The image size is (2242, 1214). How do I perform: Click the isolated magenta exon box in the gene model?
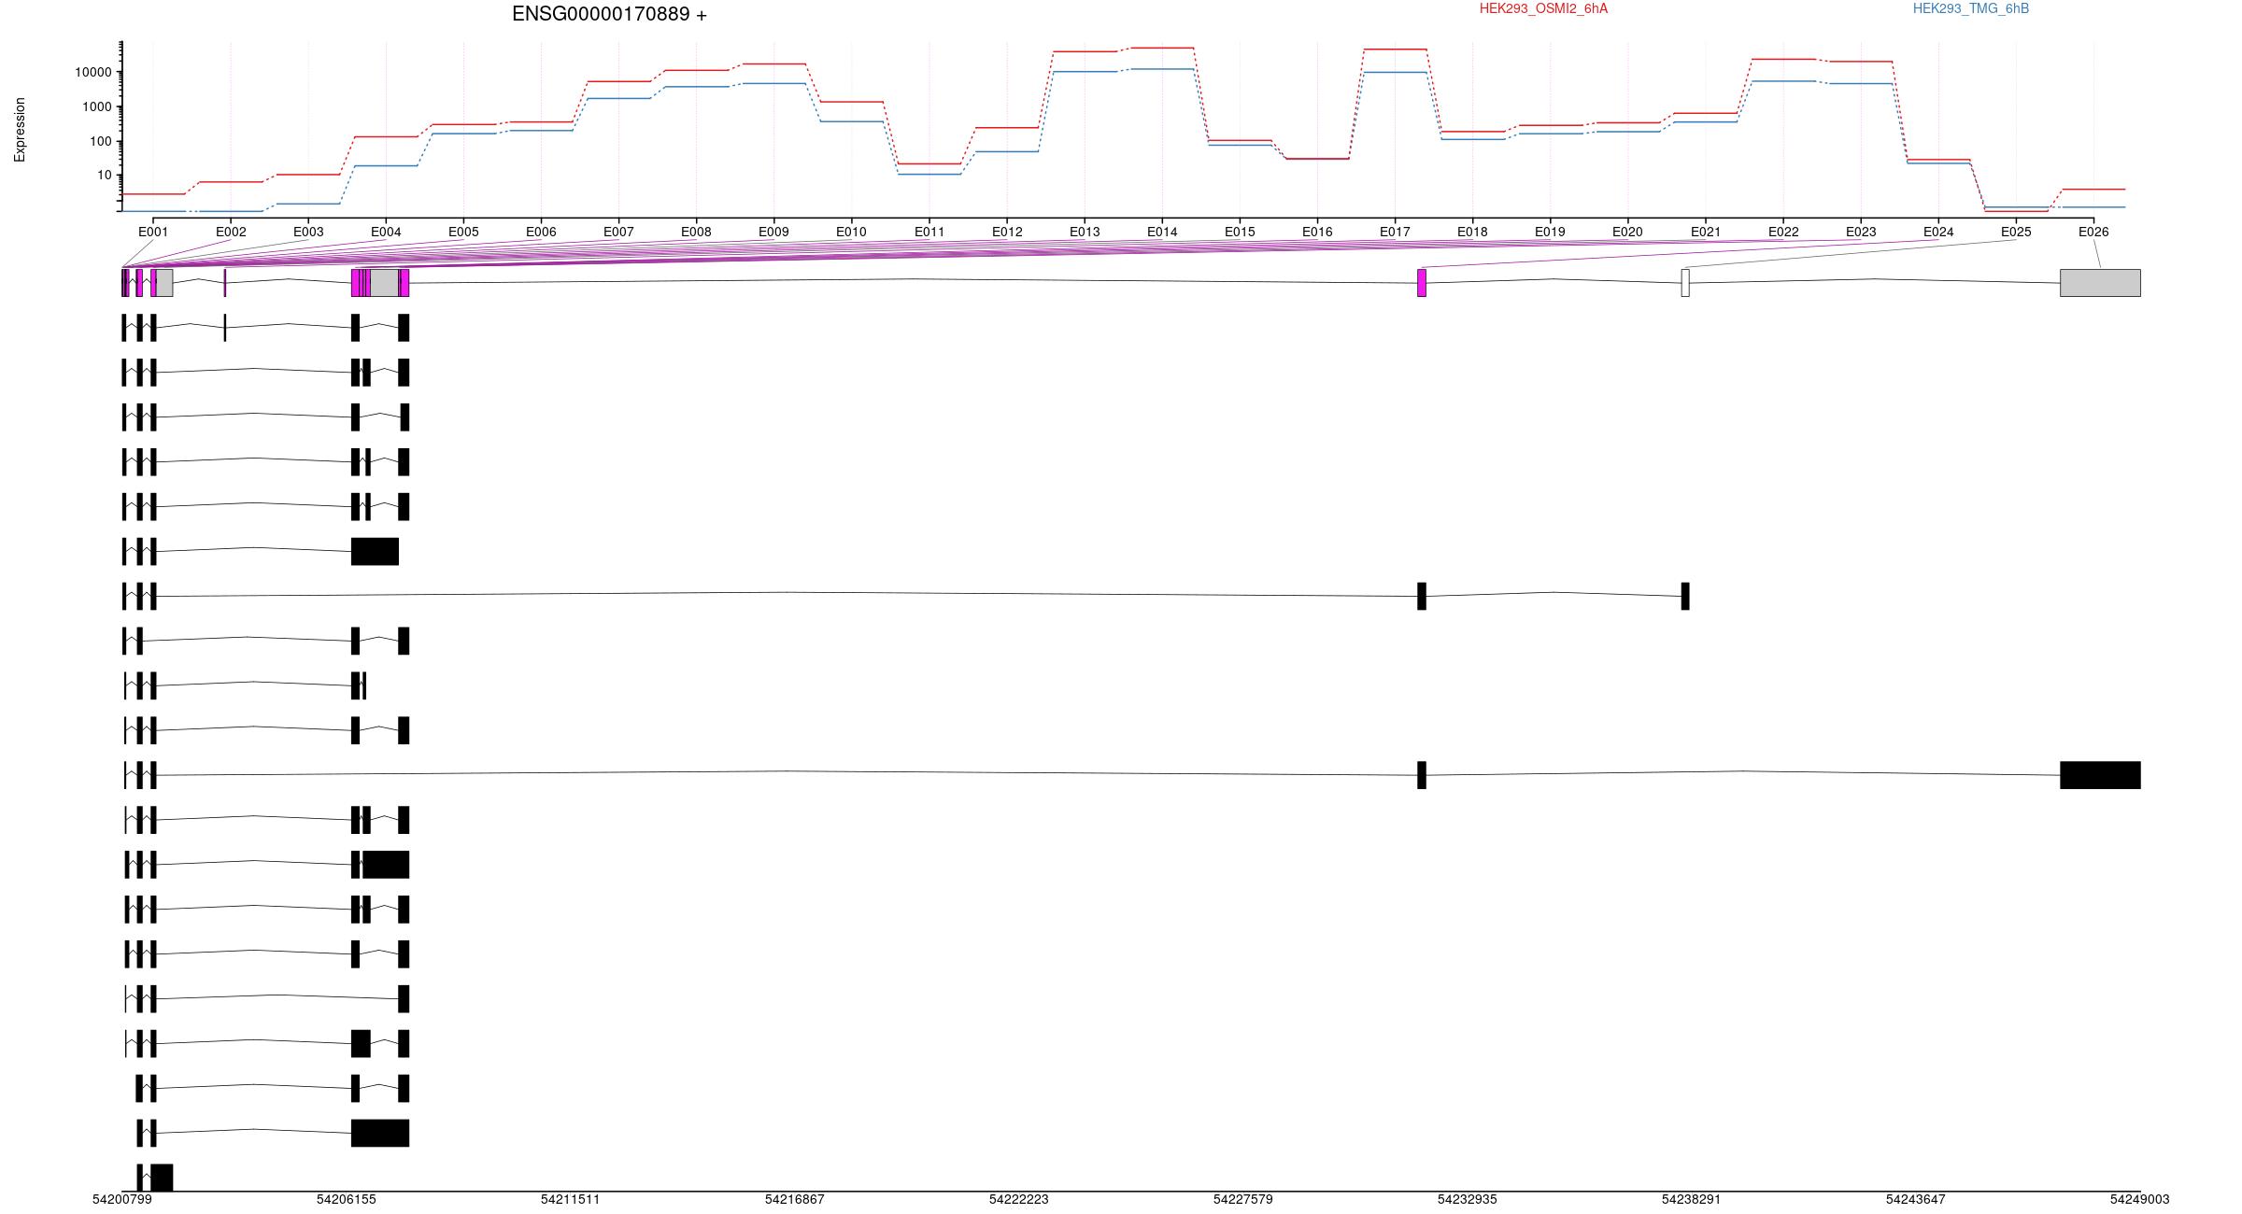pos(1422,283)
